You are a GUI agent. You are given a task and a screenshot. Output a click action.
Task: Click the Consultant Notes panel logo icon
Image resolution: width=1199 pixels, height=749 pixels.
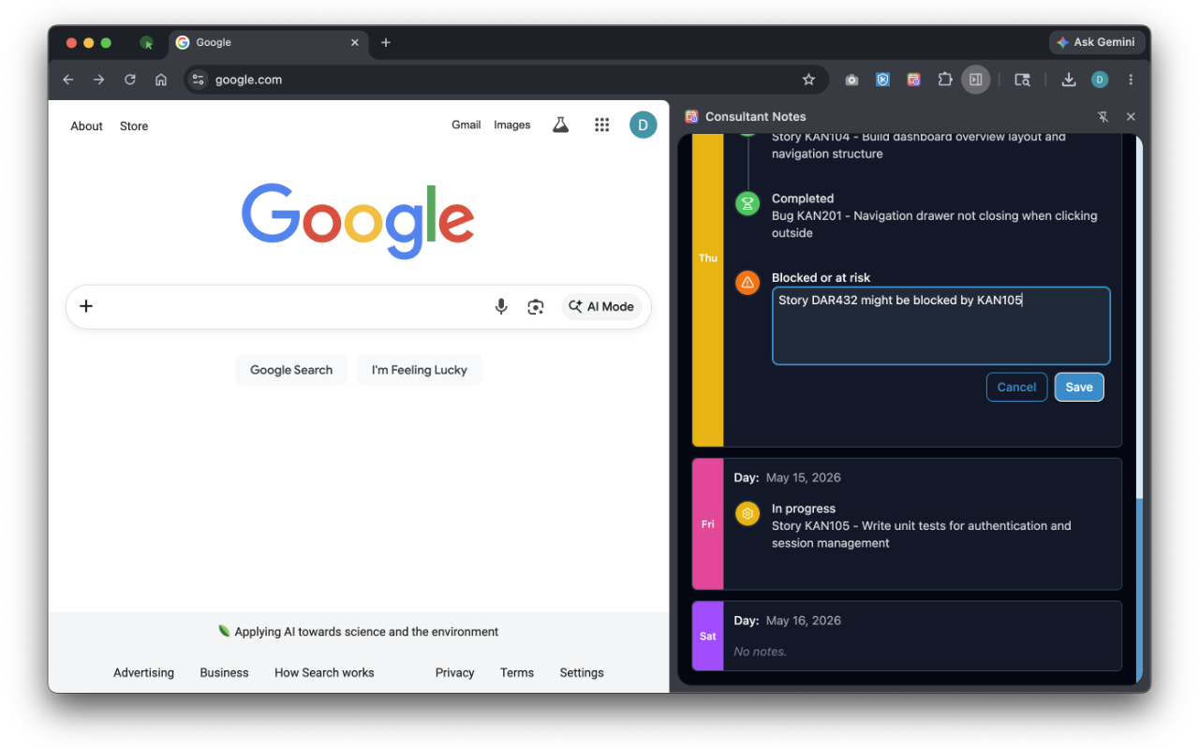(691, 117)
